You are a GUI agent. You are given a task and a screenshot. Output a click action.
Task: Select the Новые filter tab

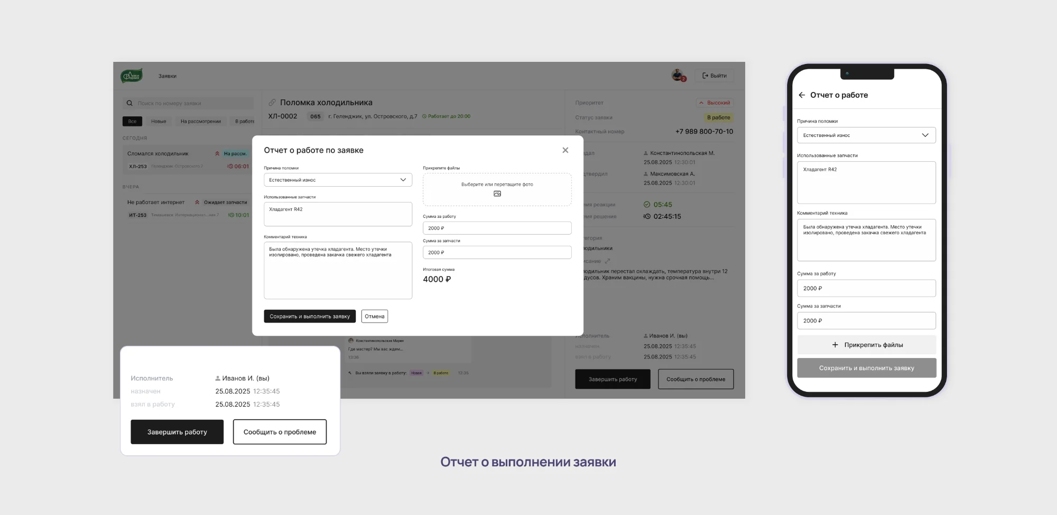pyautogui.click(x=159, y=122)
